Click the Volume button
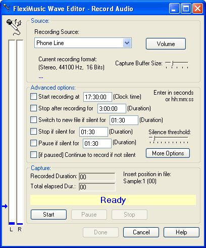This screenshot has width=206, height=248. click(166, 44)
